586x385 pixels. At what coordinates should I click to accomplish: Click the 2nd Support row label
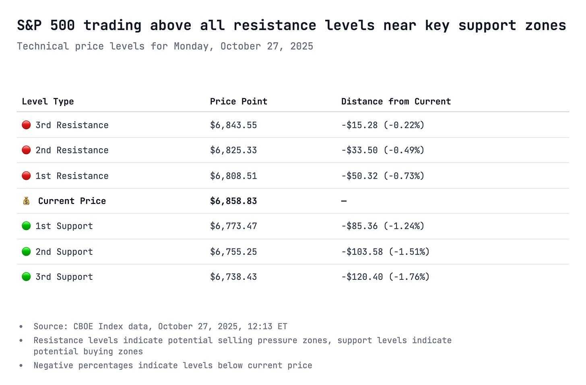pos(64,252)
